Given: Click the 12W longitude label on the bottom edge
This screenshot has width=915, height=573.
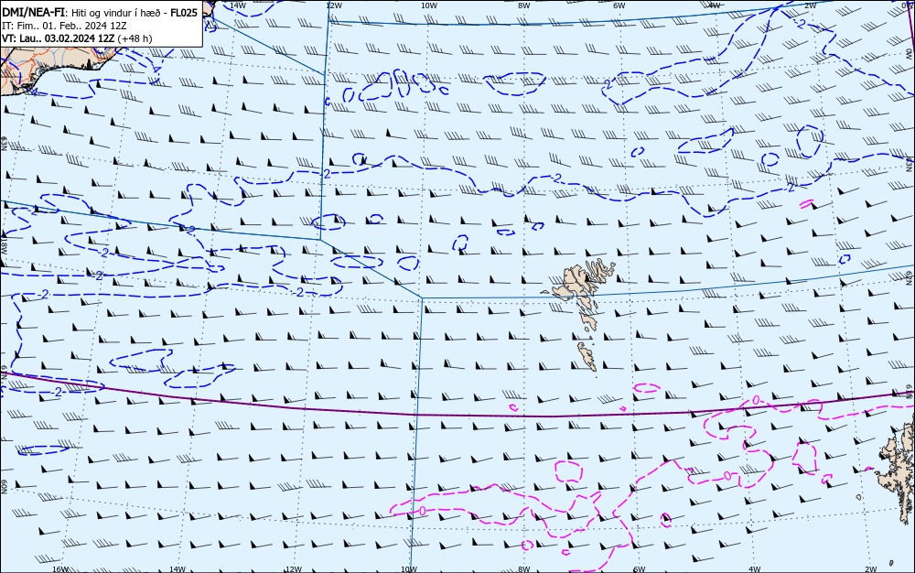Looking at the screenshot, I should [x=294, y=569].
